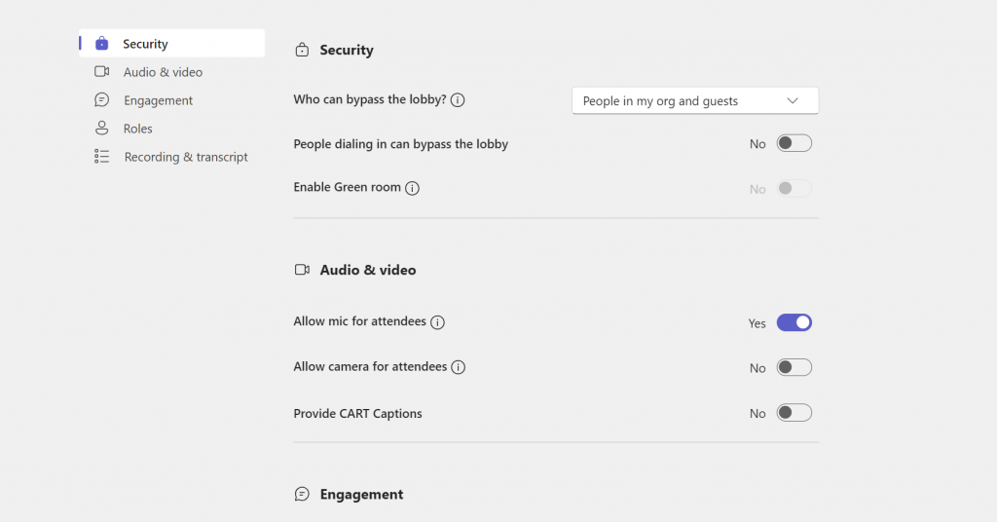
Task: Click the Roles person icon in sidebar
Action: [x=102, y=129]
